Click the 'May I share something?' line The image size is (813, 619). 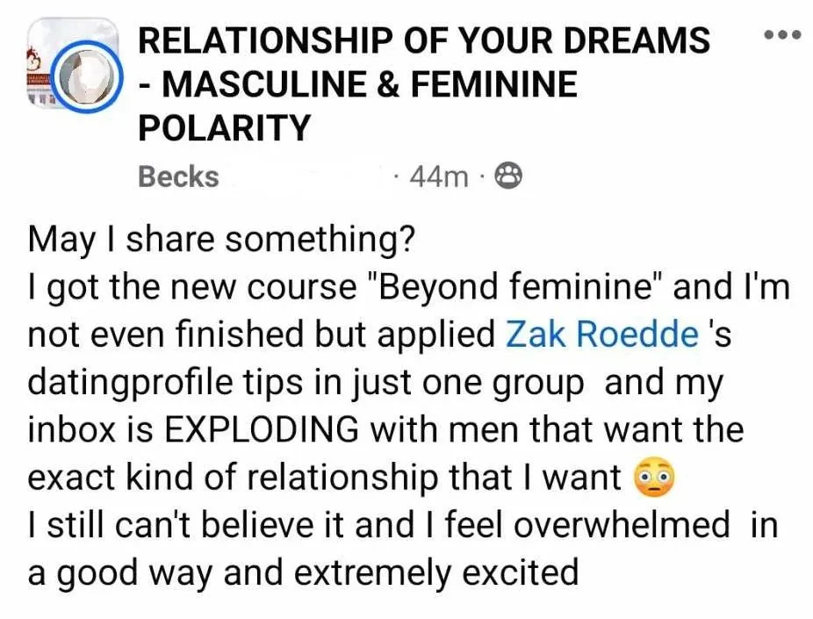tap(222, 240)
